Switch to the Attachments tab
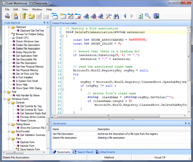The width and height of the screenshot is (193, 162). (x=105, y=152)
